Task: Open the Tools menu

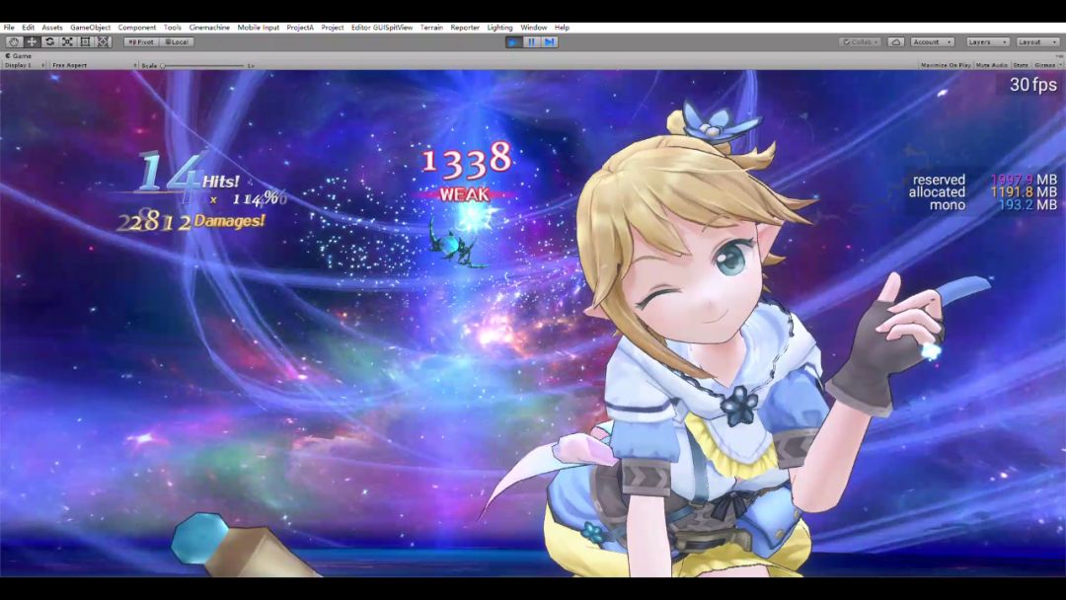Action: click(x=173, y=28)
